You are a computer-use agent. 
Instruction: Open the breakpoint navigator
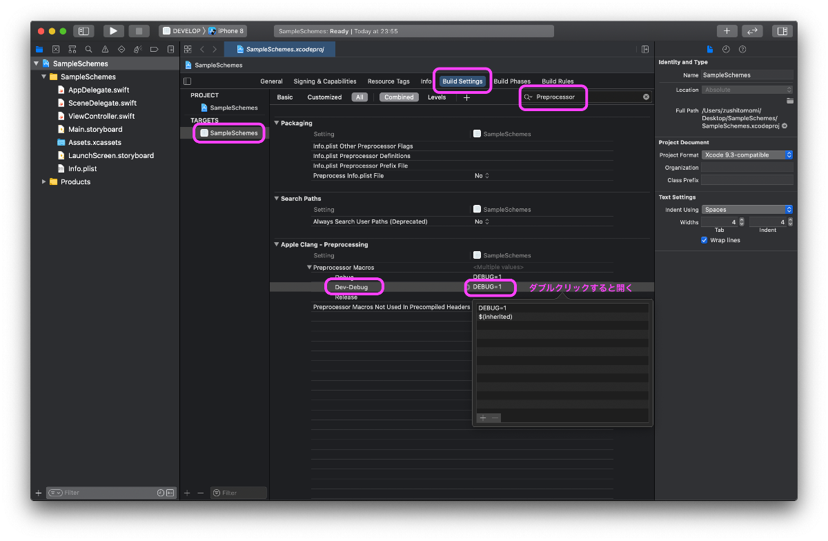[154, 50]
